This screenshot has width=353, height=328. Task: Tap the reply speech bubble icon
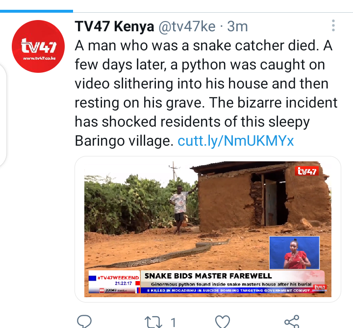[x=84, y=322]
